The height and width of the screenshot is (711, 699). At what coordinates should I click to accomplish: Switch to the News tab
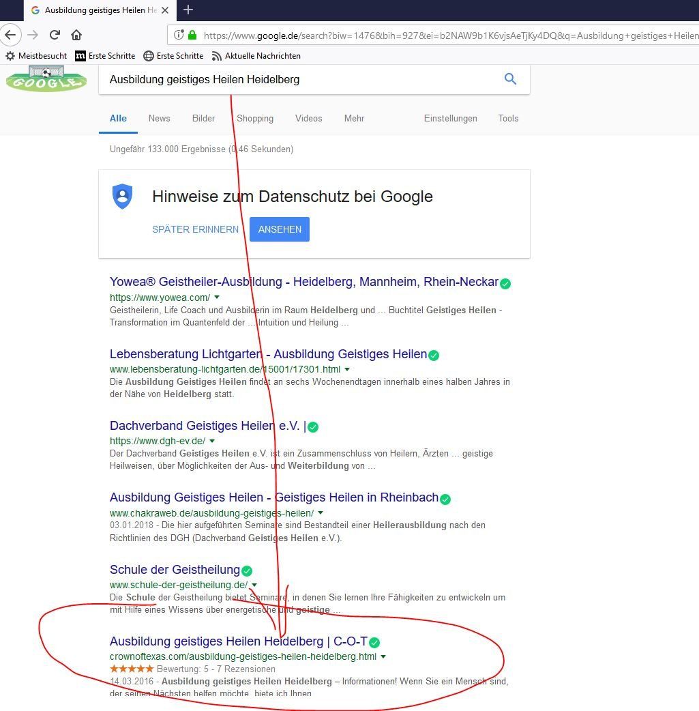[x=159, y=118]
